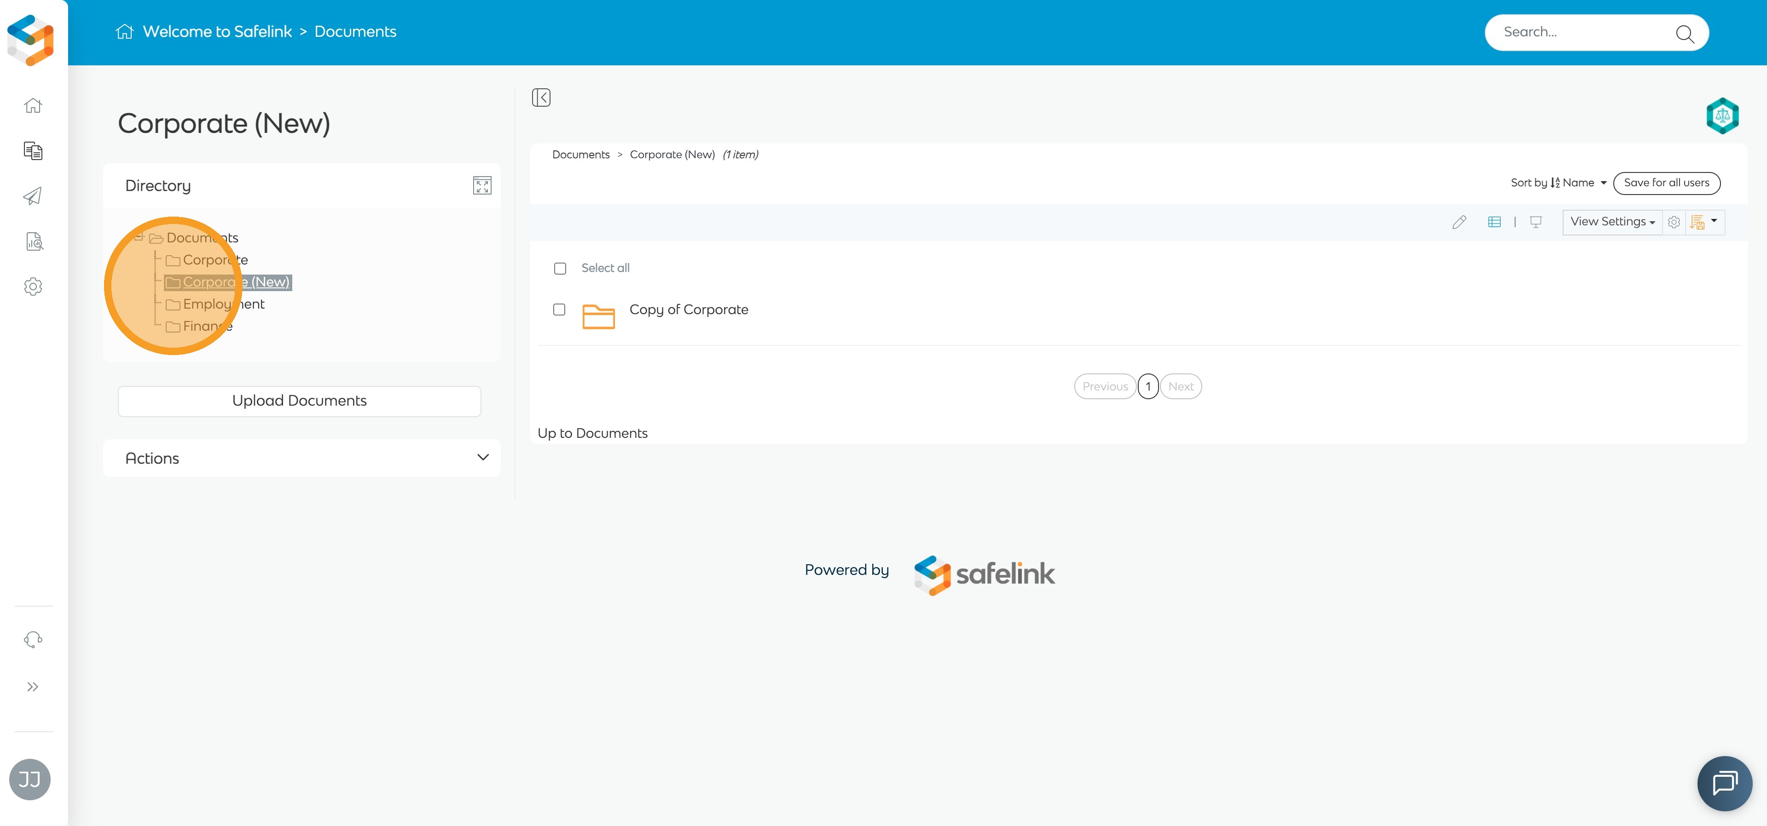Screen dimensions: 1767x826
Task: Click the Save for all users button
Action: (1666, 183)
